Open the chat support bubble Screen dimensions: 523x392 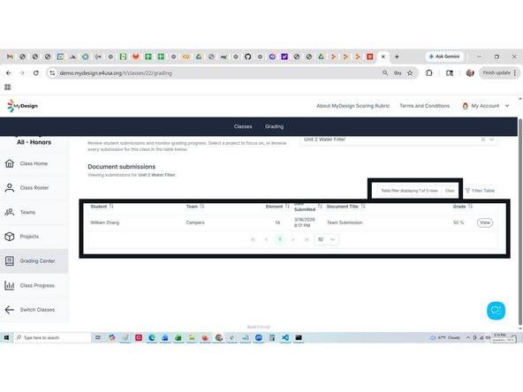point(496,311)
